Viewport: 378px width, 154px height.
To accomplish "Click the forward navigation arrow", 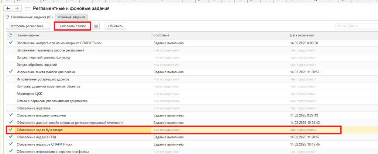I will click(x=17, y=8).
